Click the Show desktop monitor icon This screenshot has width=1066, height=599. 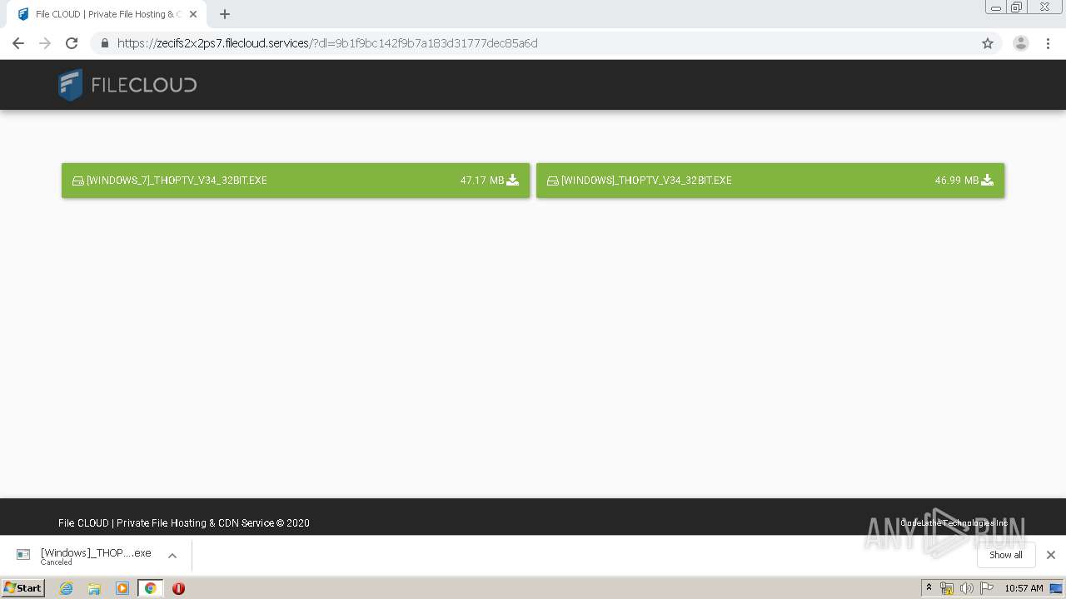(1056, 588)
